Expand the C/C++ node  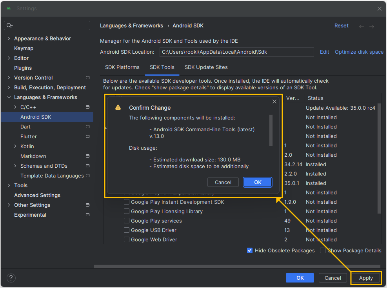(x=15, y=107)
